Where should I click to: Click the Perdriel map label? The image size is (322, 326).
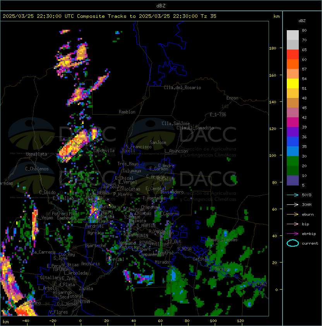[94, 226]
